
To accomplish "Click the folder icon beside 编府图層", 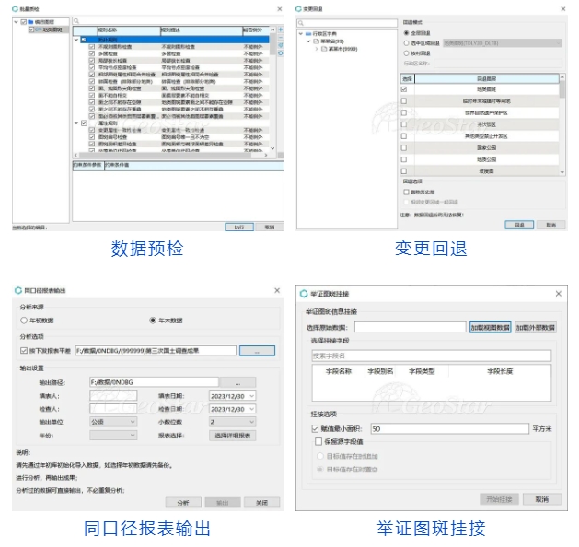I will click(x=30, y=21).
